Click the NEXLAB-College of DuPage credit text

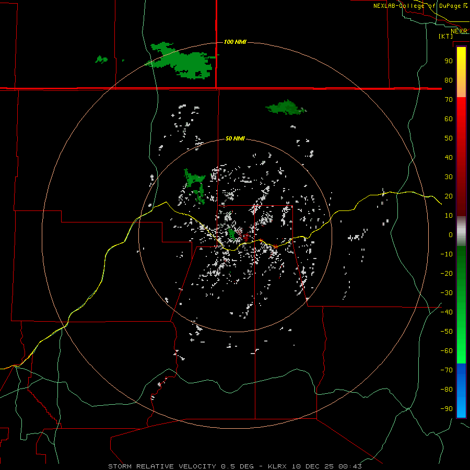420,6
